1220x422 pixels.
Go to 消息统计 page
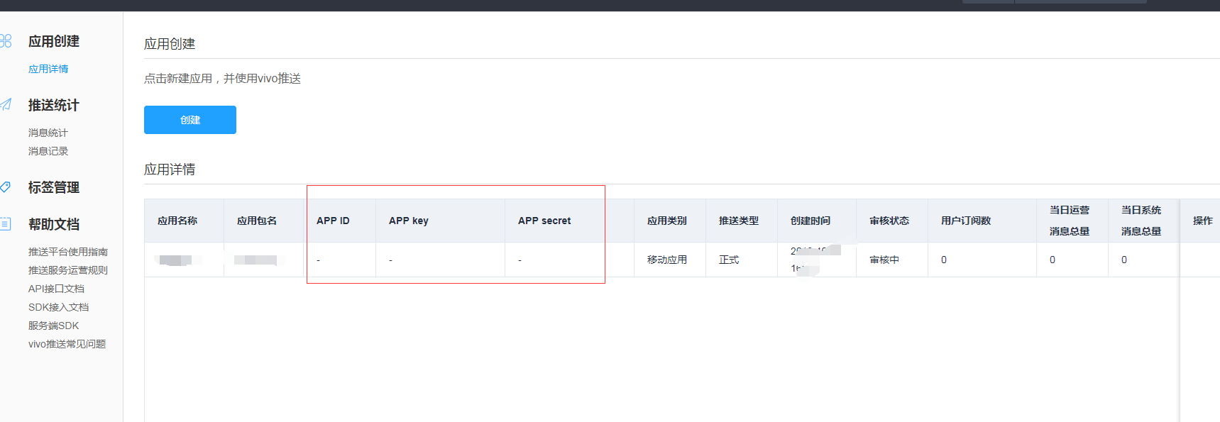(x=48, y=133)
